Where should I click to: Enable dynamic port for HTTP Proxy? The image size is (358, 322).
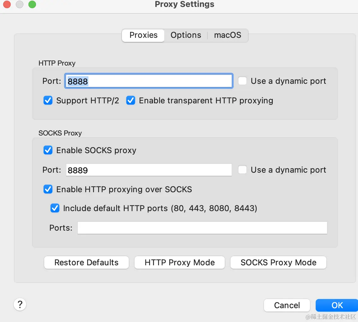tap(242, 81)
